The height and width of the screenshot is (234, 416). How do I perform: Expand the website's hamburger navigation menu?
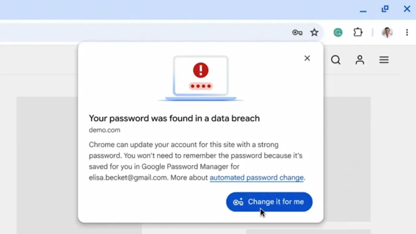click(384, 60)
